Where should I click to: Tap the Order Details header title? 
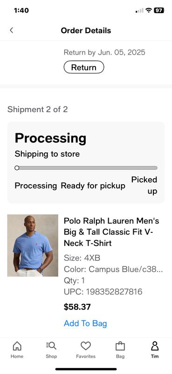(x=86, y=30)
